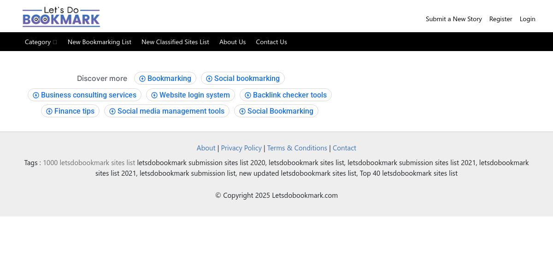Viewport: 553px width, 276px height.
Task: Click arrow icon beside Backlink checker tools
Action: point(248,95)
